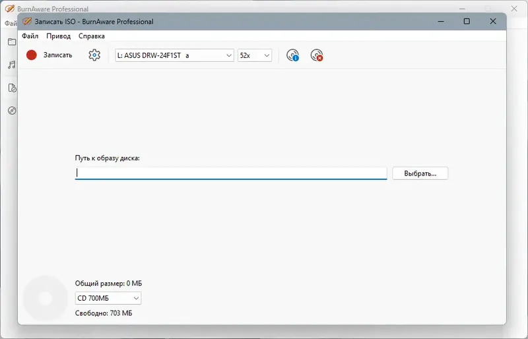Click the Свободно: 703 МБ text
The height and width of the screenshot is (339, 528).
click(x=104, y=313)
